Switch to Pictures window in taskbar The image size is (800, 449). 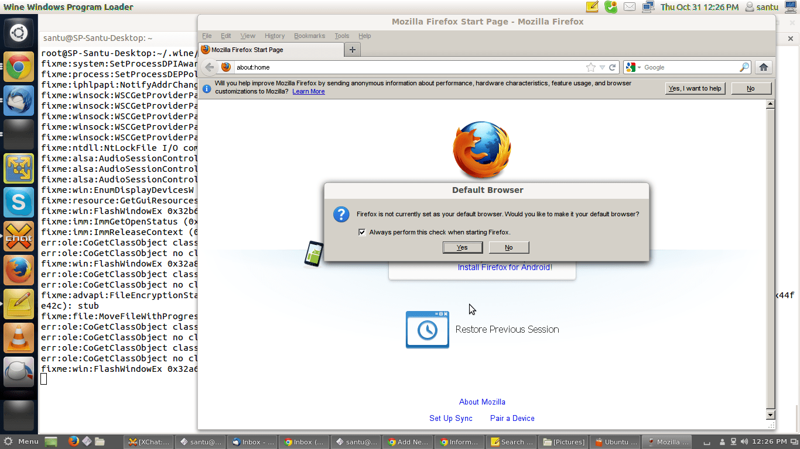[563, 441]
